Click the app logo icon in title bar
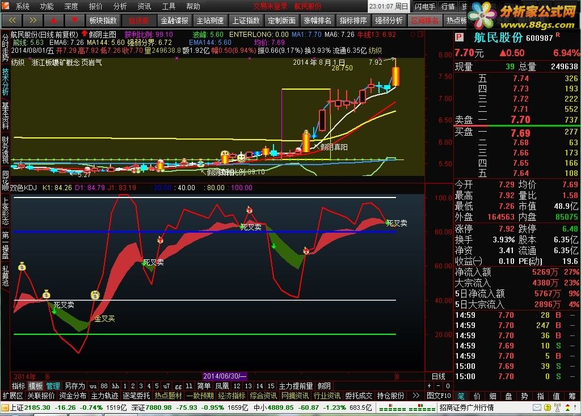 [6, 6]
